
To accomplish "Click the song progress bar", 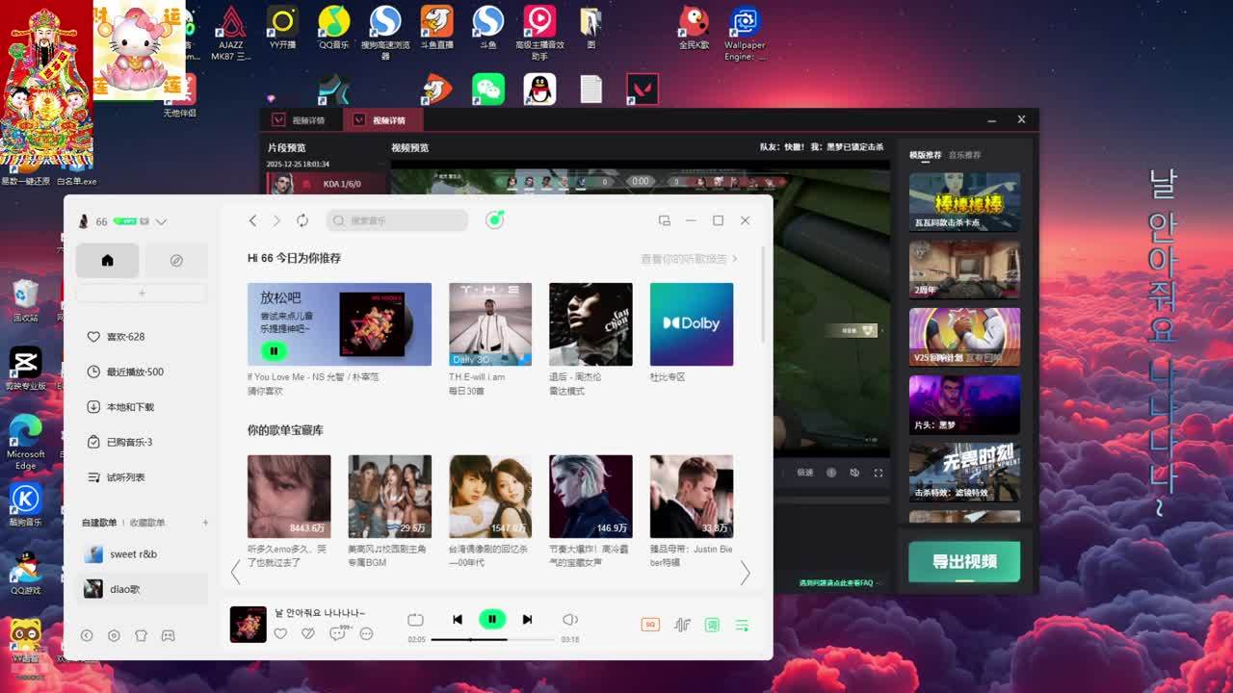I will point(492,639).
